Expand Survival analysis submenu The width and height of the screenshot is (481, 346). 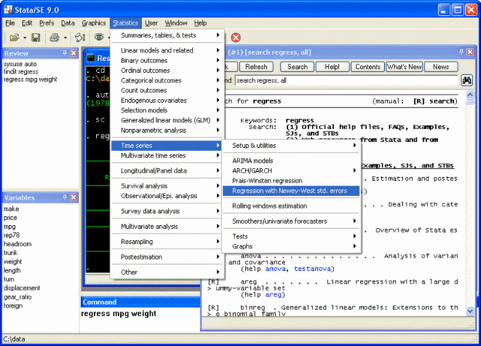pos(167,185)
